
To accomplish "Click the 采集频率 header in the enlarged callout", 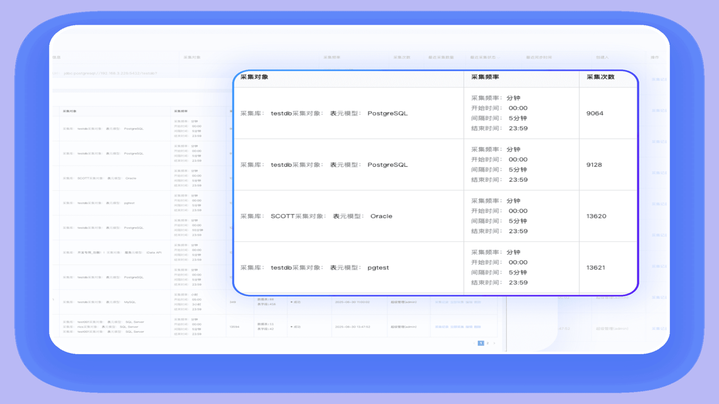I will point(485,77).
